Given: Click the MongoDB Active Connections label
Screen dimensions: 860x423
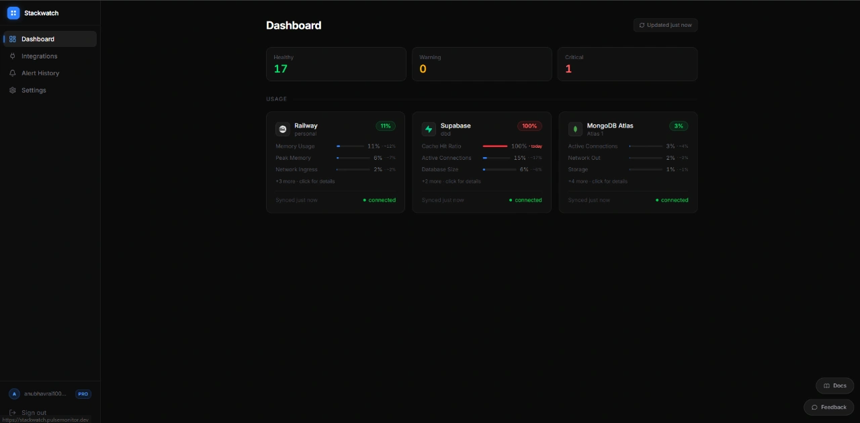Looking at the screenshot, I should (x=593, y=146).
